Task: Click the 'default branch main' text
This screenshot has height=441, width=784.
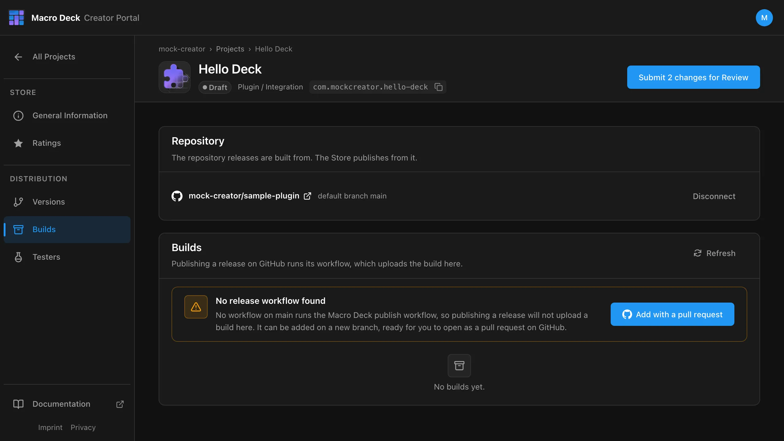Action: pyautogui.click(x=352, y=196)
